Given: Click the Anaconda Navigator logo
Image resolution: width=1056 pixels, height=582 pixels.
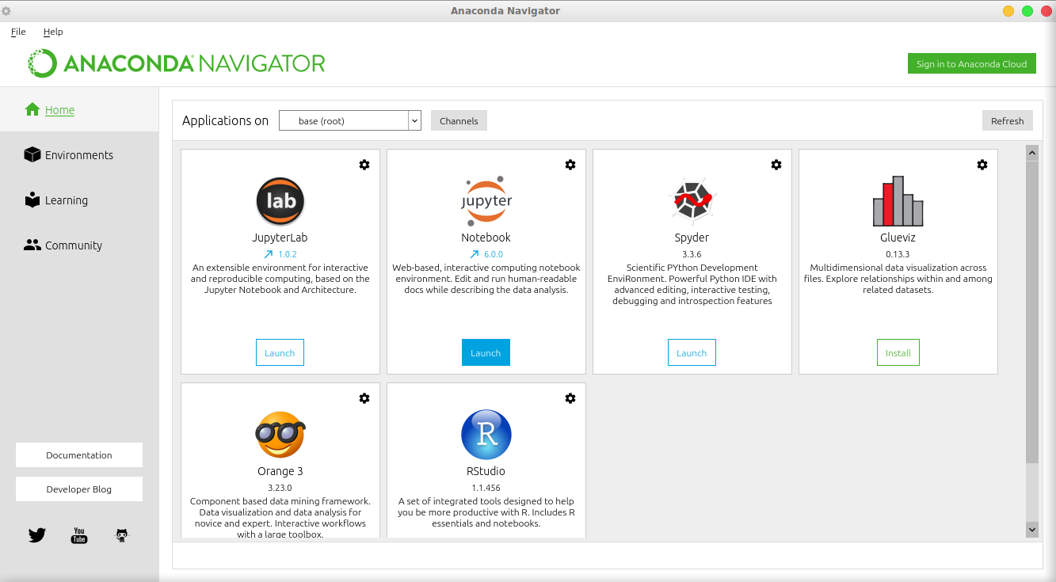Looking at the screenshot, I should (x=177, y=63).
